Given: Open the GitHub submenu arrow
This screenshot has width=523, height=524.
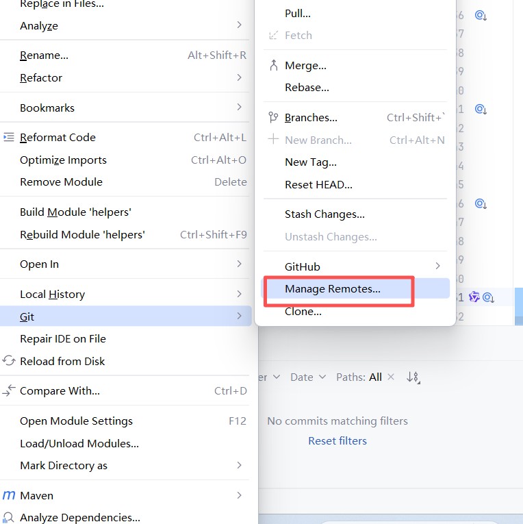Looking at the screenshot, I should click(437, 266).
